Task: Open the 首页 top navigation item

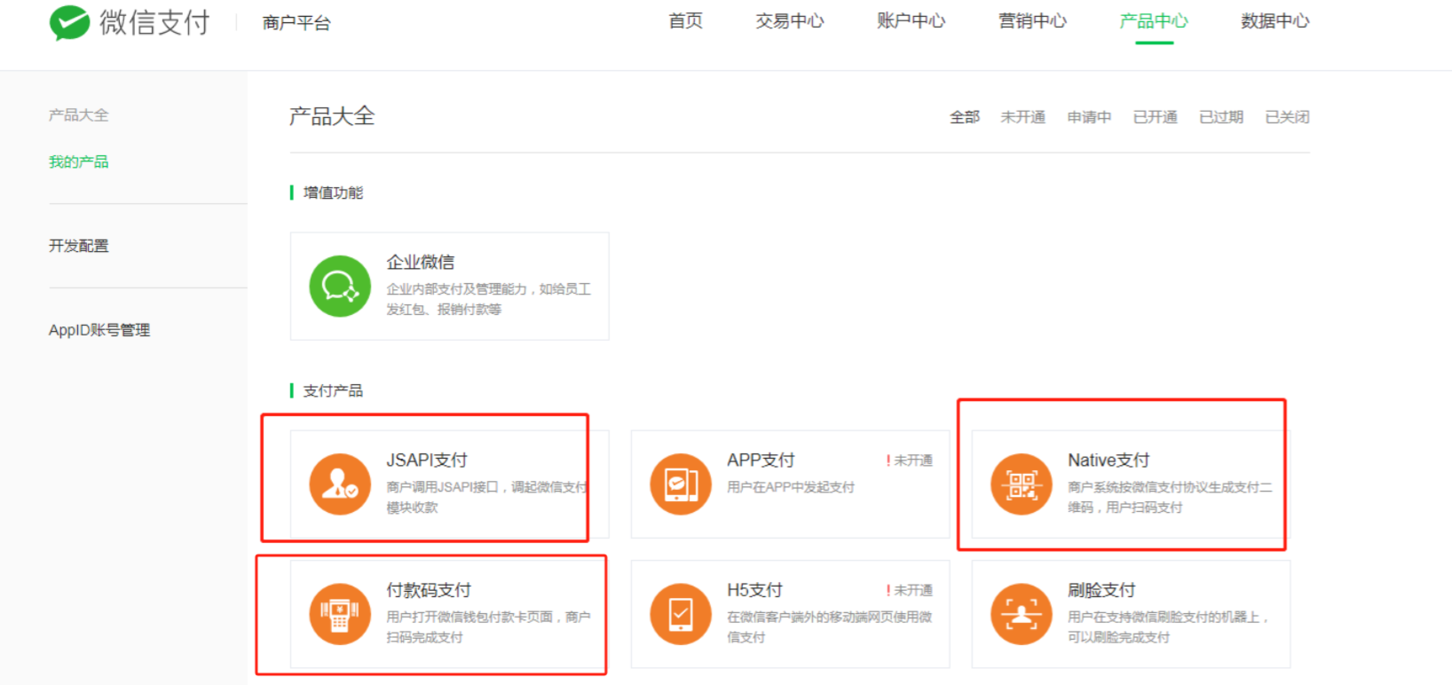Action: 685,21
